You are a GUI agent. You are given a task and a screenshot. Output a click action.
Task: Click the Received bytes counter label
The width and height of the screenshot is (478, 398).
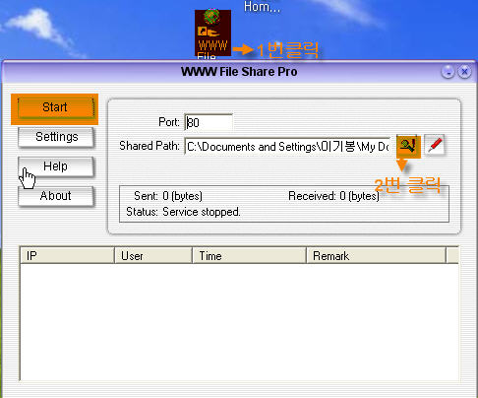tap(333, 196)
